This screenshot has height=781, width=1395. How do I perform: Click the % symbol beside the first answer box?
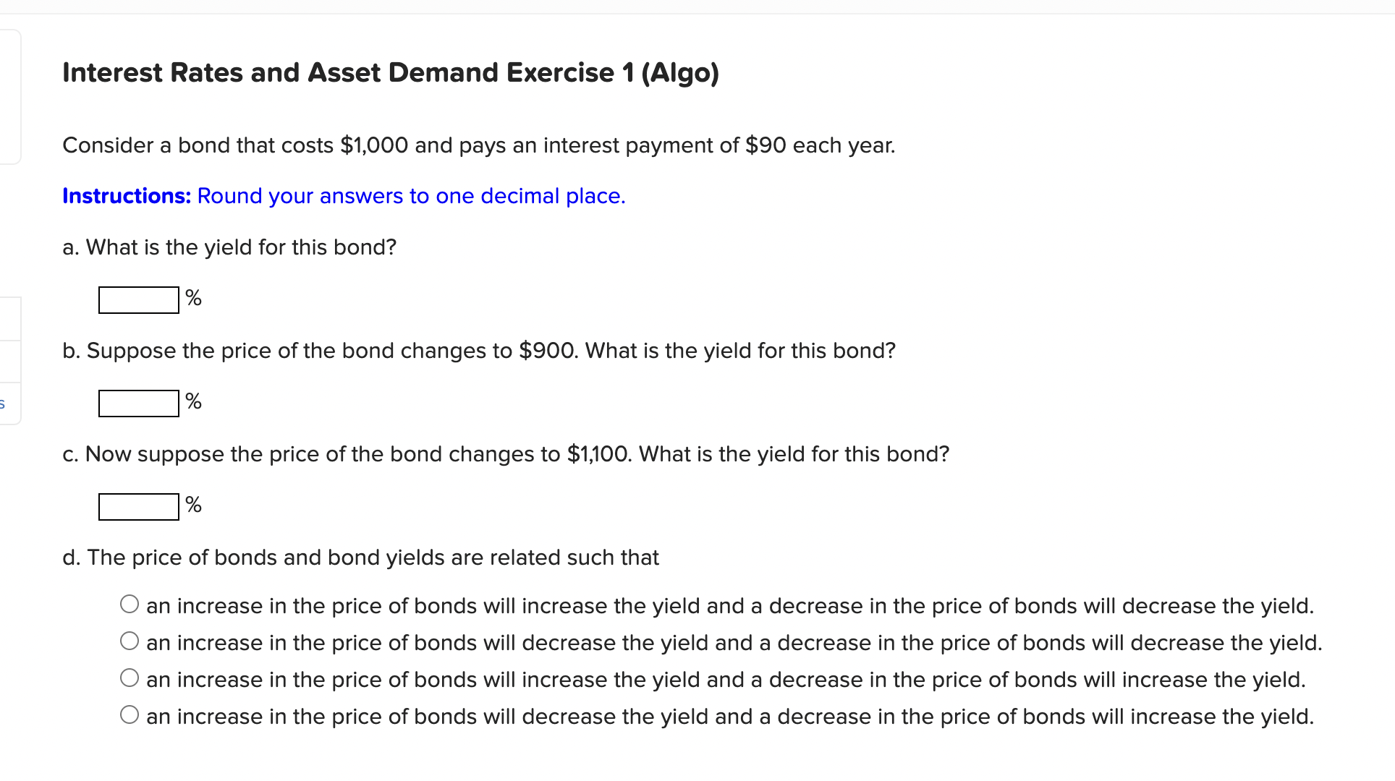(x=193, y=298)
